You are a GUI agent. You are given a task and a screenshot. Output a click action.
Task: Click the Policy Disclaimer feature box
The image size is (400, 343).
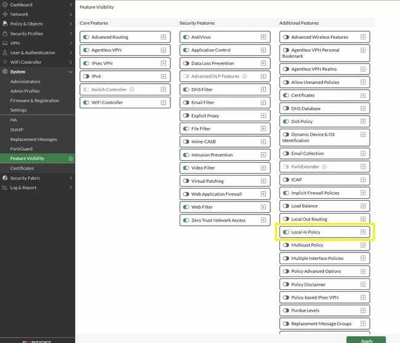tap(324, 284)
